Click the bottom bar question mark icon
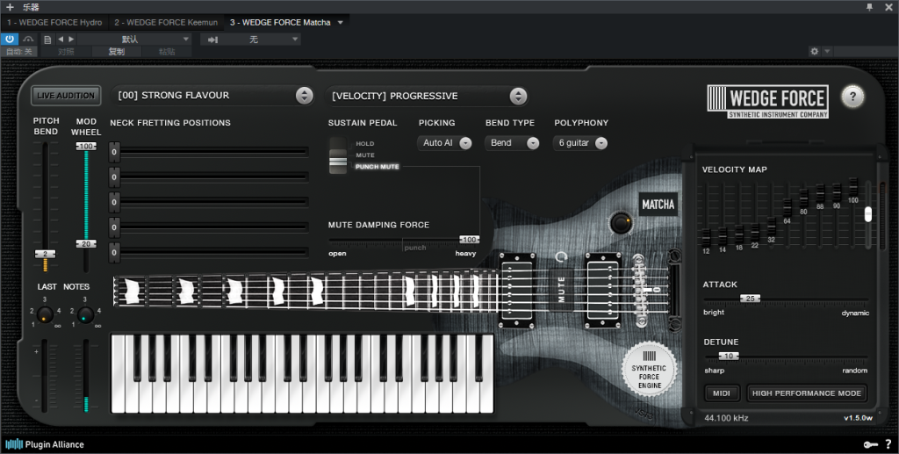This screenshot has width=899, height=454. coord(888,444)
